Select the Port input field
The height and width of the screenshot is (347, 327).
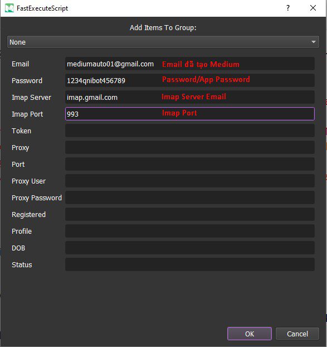coord(190,164)
